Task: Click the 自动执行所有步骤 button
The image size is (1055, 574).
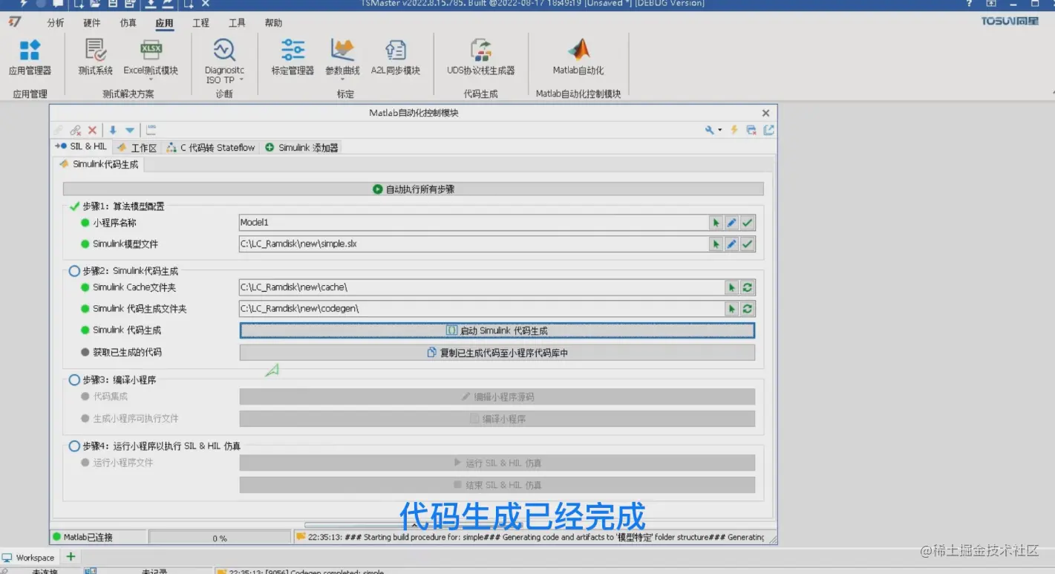Action: [413, 189]
